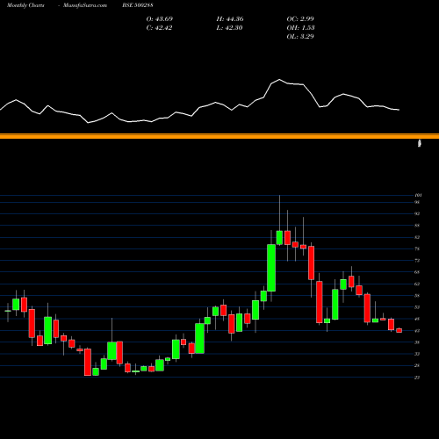Click the 38 price axis label
This screenshot has height=439, width=439.
[x=417, y=342]
